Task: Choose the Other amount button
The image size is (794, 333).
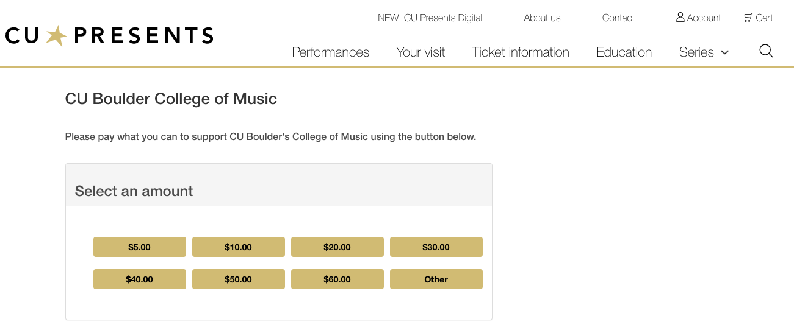Action: 436,279
